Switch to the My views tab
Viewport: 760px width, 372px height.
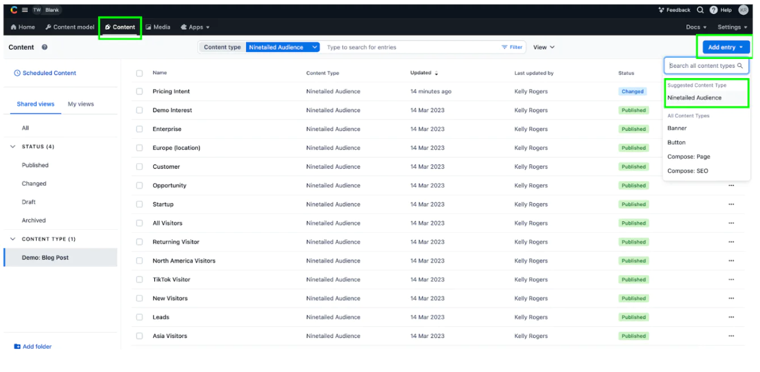(81, 104)
